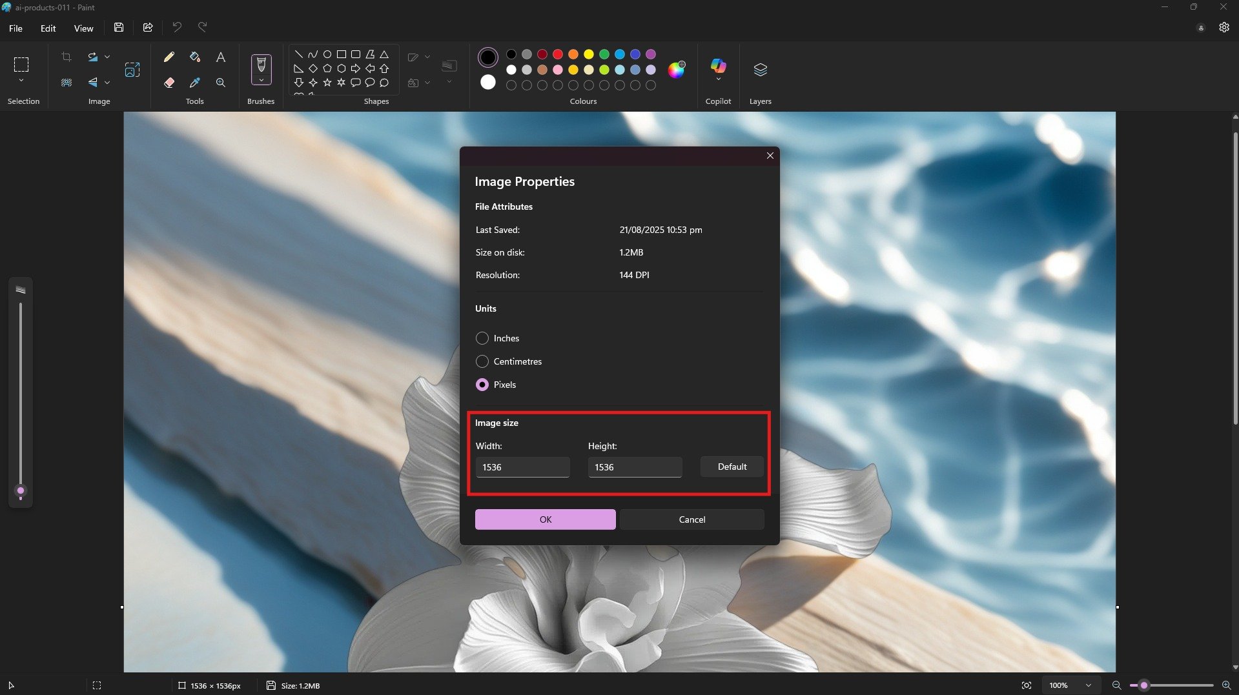Click the Fit to window icon
The width and height of the screenshot is (1239, 695).
pyautogui.click(x=1027, y=685)
